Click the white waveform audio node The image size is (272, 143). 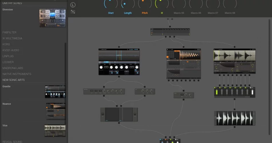coord(235,118)
